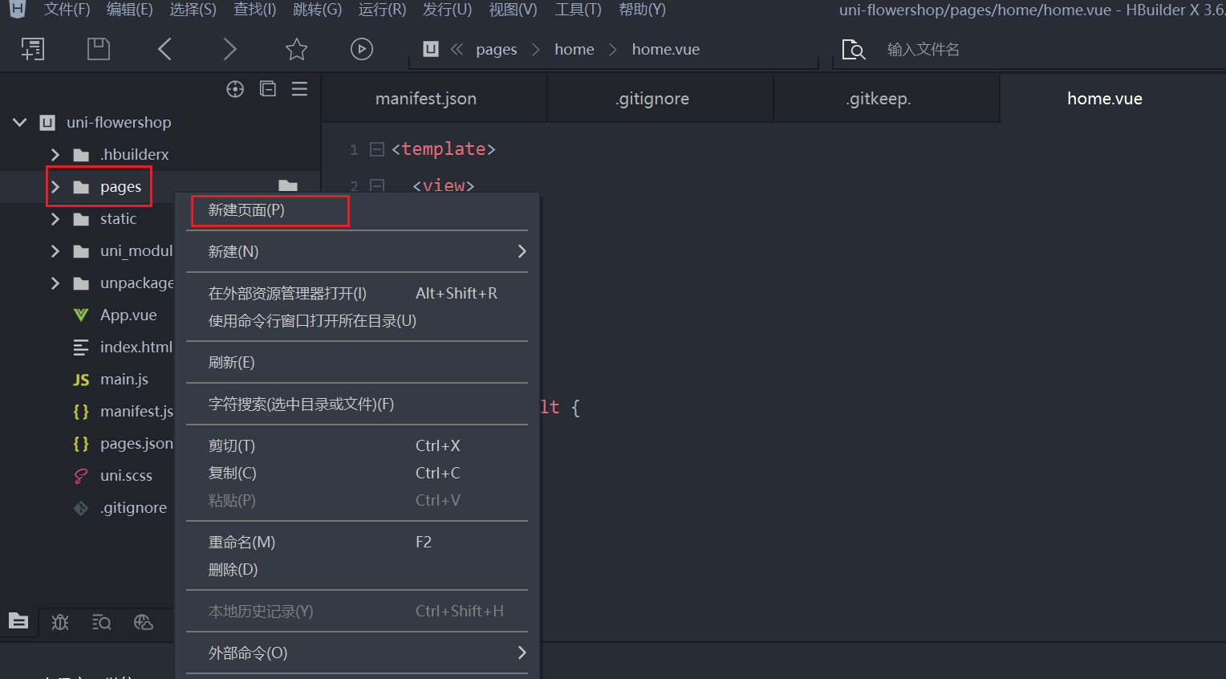The height and width of the screenshot is (679, 1226).
Task: Open main.js in the project tree
Action: (124, 380)
